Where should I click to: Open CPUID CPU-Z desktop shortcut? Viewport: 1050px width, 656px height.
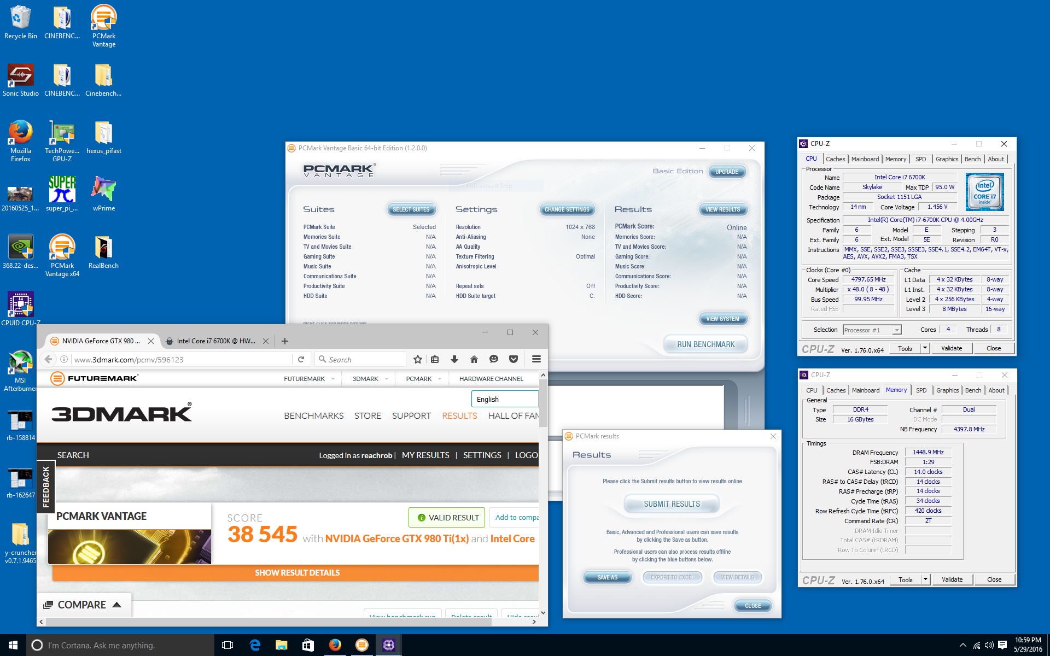[21, 309]
